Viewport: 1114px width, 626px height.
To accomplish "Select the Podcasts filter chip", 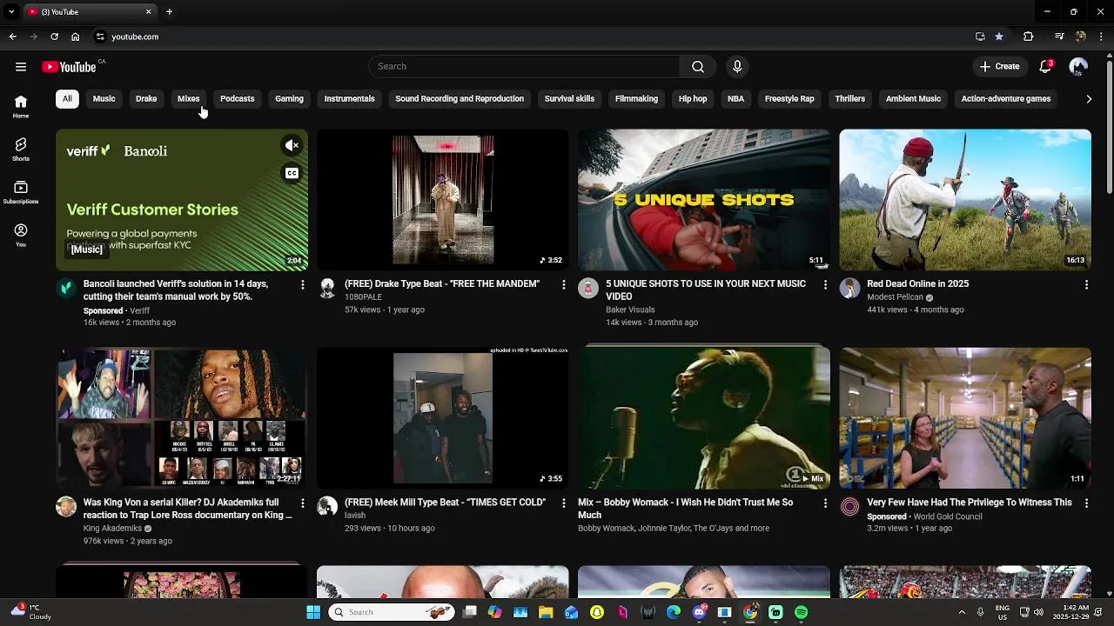I will coord(238,99).
